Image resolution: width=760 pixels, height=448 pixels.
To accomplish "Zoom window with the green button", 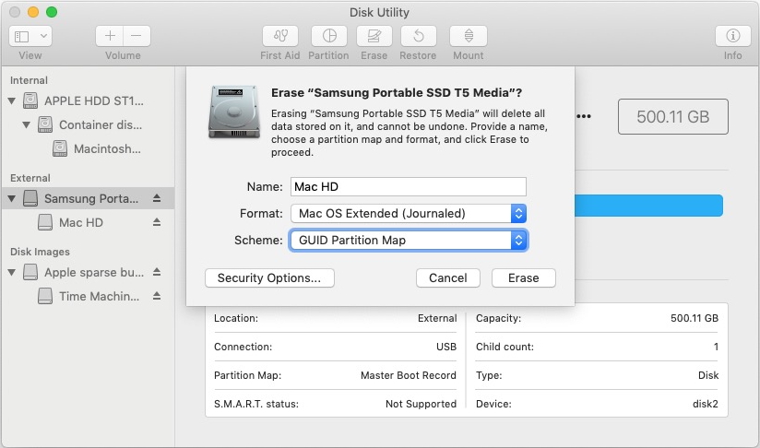I will pos(52,12).
